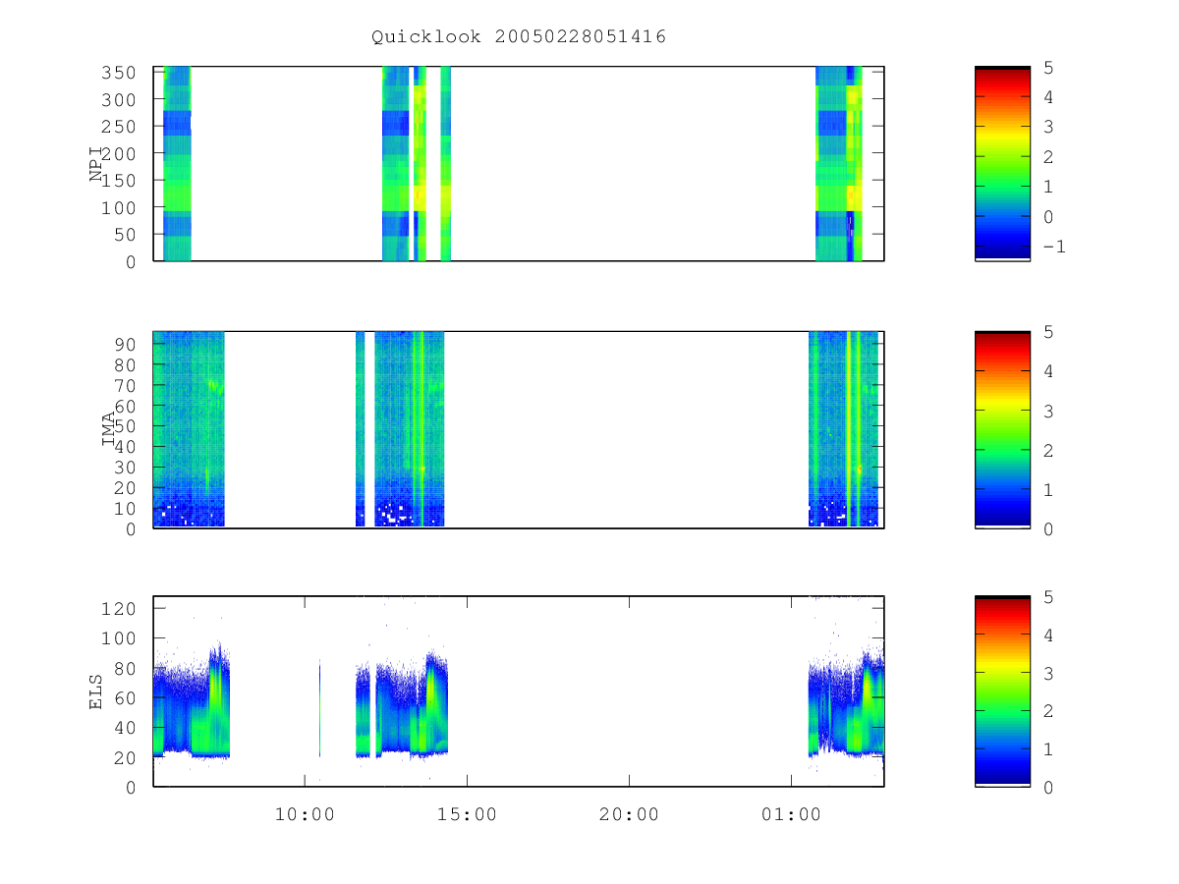Click the 60 tick on ELS axis

125,697
